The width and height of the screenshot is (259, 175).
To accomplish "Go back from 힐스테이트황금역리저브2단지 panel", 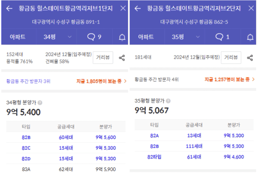I will click(138, 8).
